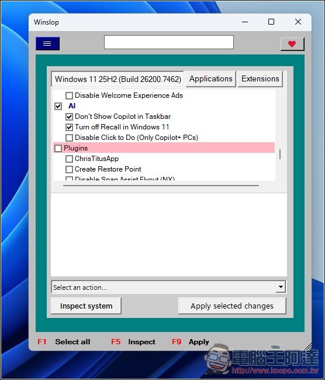Viewport: 325px width, 380px height.
Task: Click the empty log output area
Action: coord(169,235)
